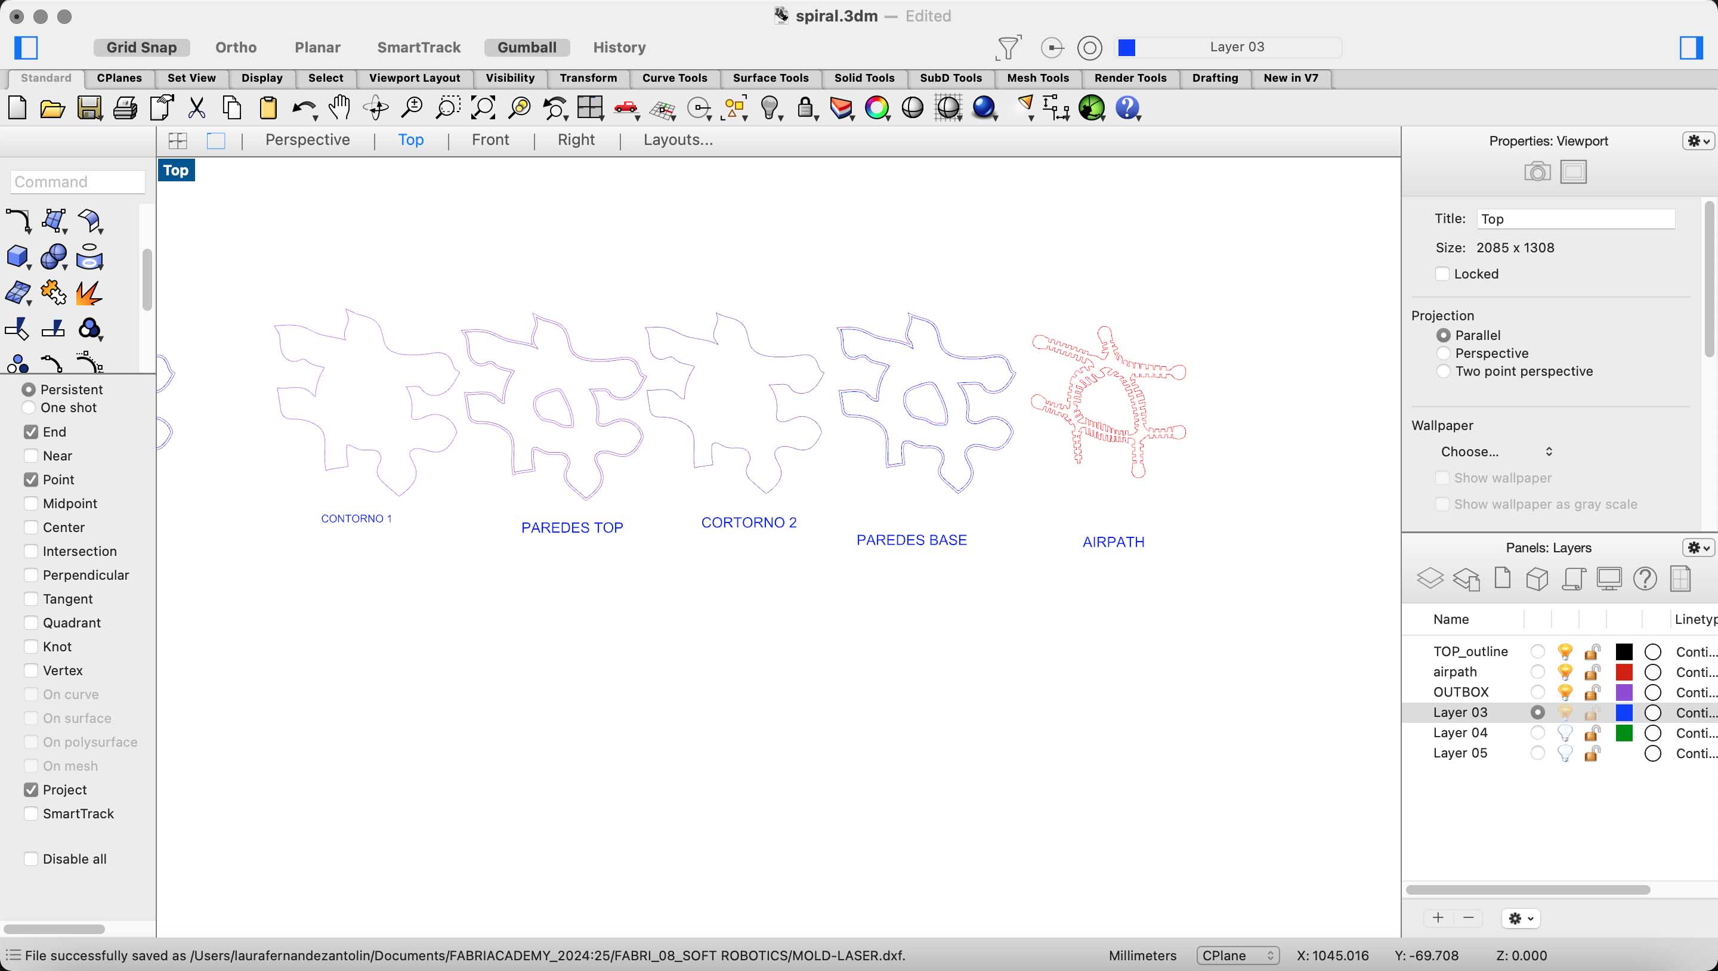The height and width of the screenshot is (971, 1718).
Task: Click the blue render sphere icon
Action: pos(984,108)
